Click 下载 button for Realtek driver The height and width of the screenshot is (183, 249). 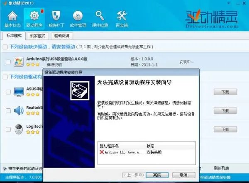[x=225, y=110]
